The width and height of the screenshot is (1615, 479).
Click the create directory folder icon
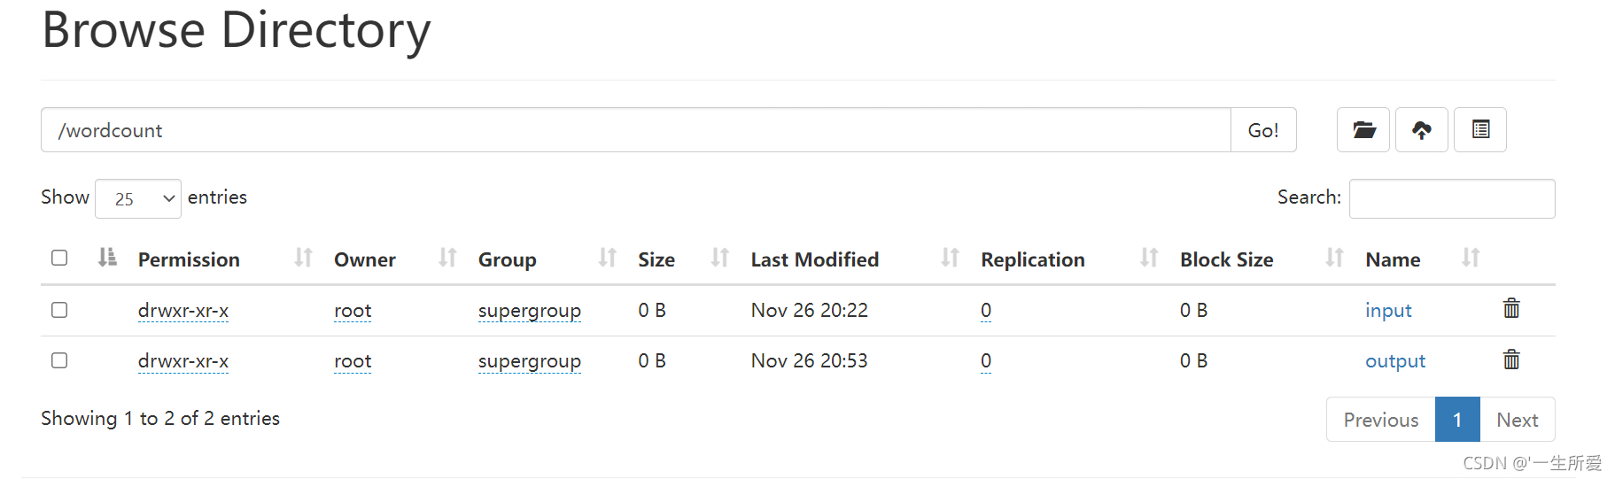coord(1363,130)
